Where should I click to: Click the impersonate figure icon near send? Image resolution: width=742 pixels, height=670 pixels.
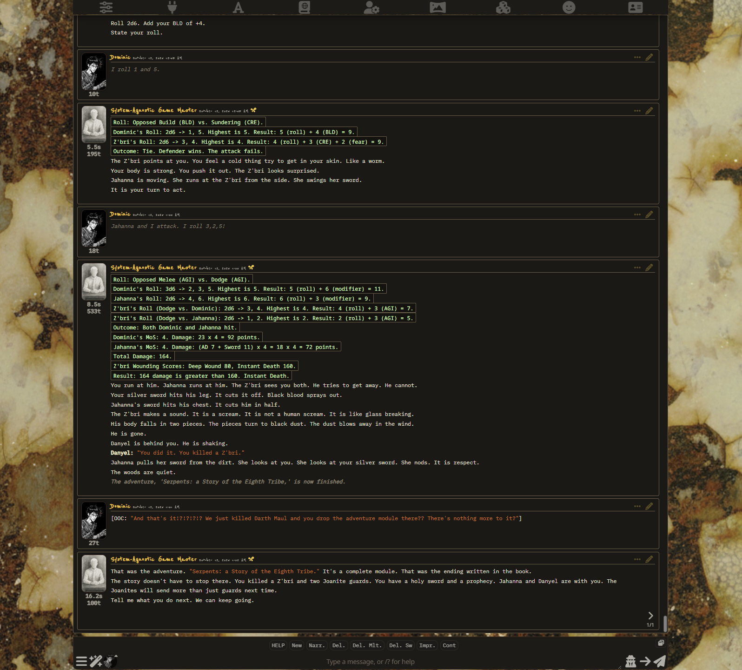coord(631,661)
